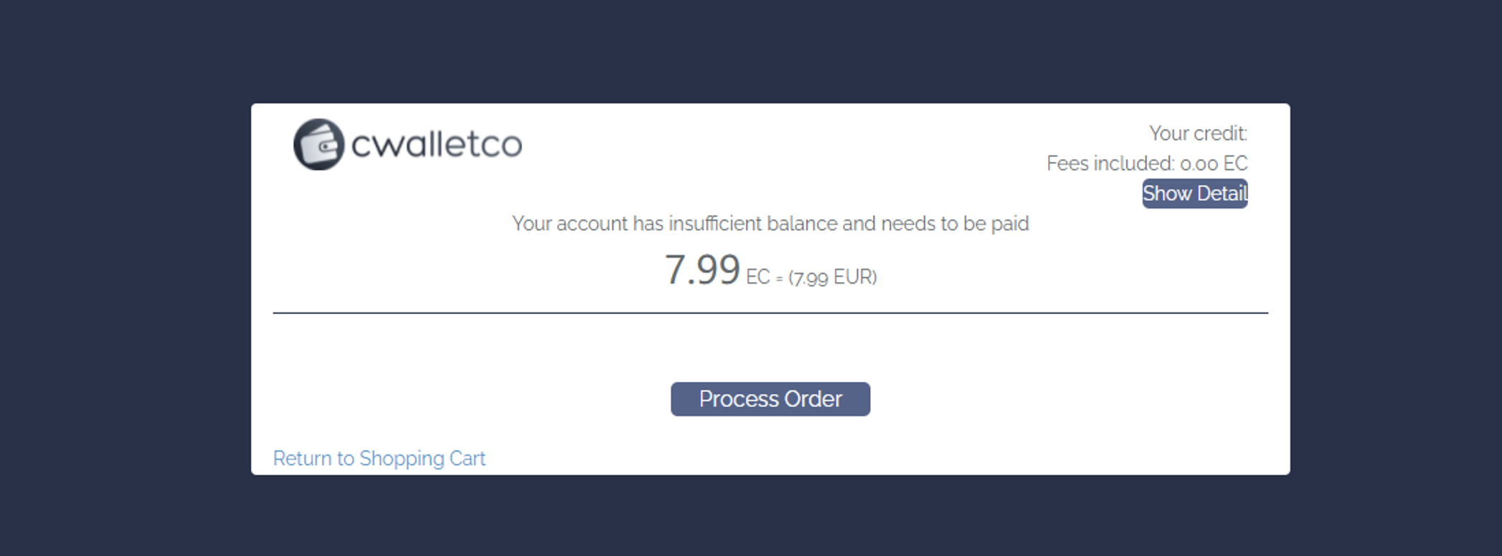This screenshot has height=556, width=1502.
Task: Click the words "Shopping Cart" in the link
Action: (422, 459)
